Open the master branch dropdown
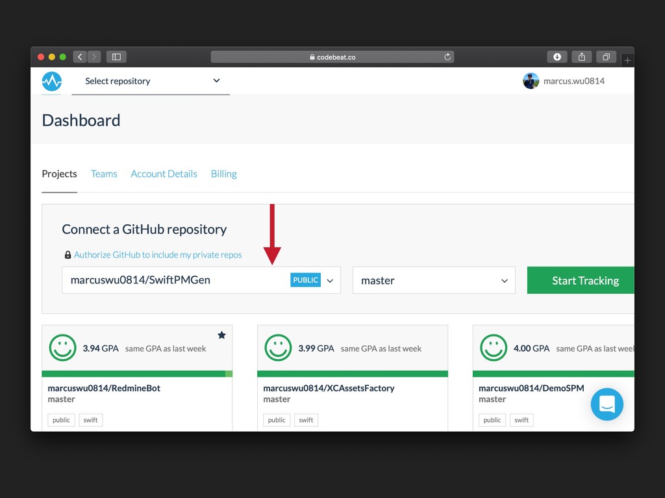 [434, 280]
